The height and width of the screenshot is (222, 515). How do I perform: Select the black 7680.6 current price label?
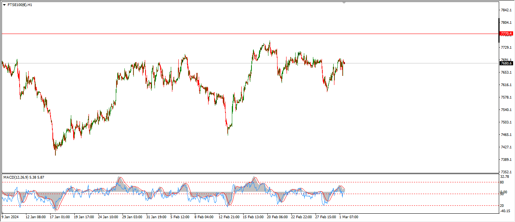pos(506,63)
